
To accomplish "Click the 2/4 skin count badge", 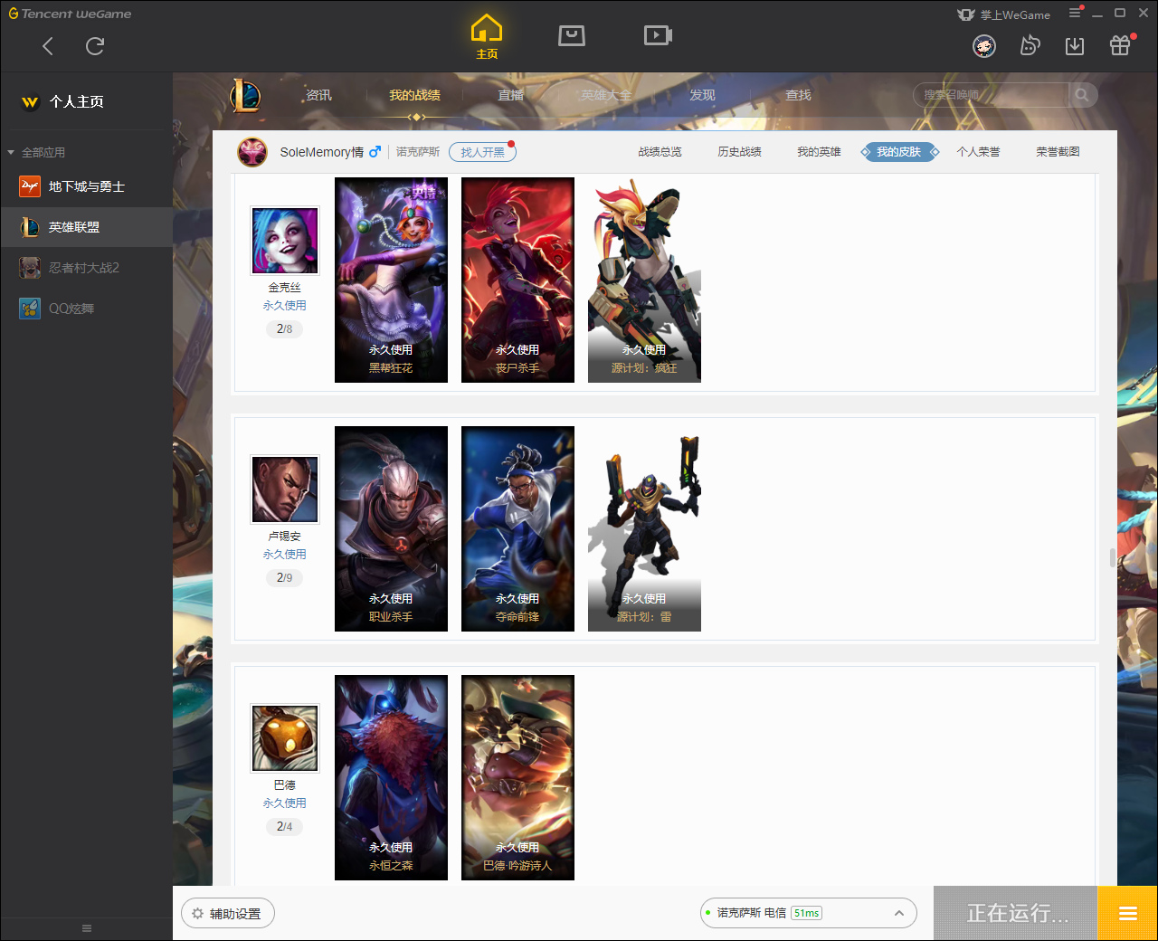I will tap(285, 826).
